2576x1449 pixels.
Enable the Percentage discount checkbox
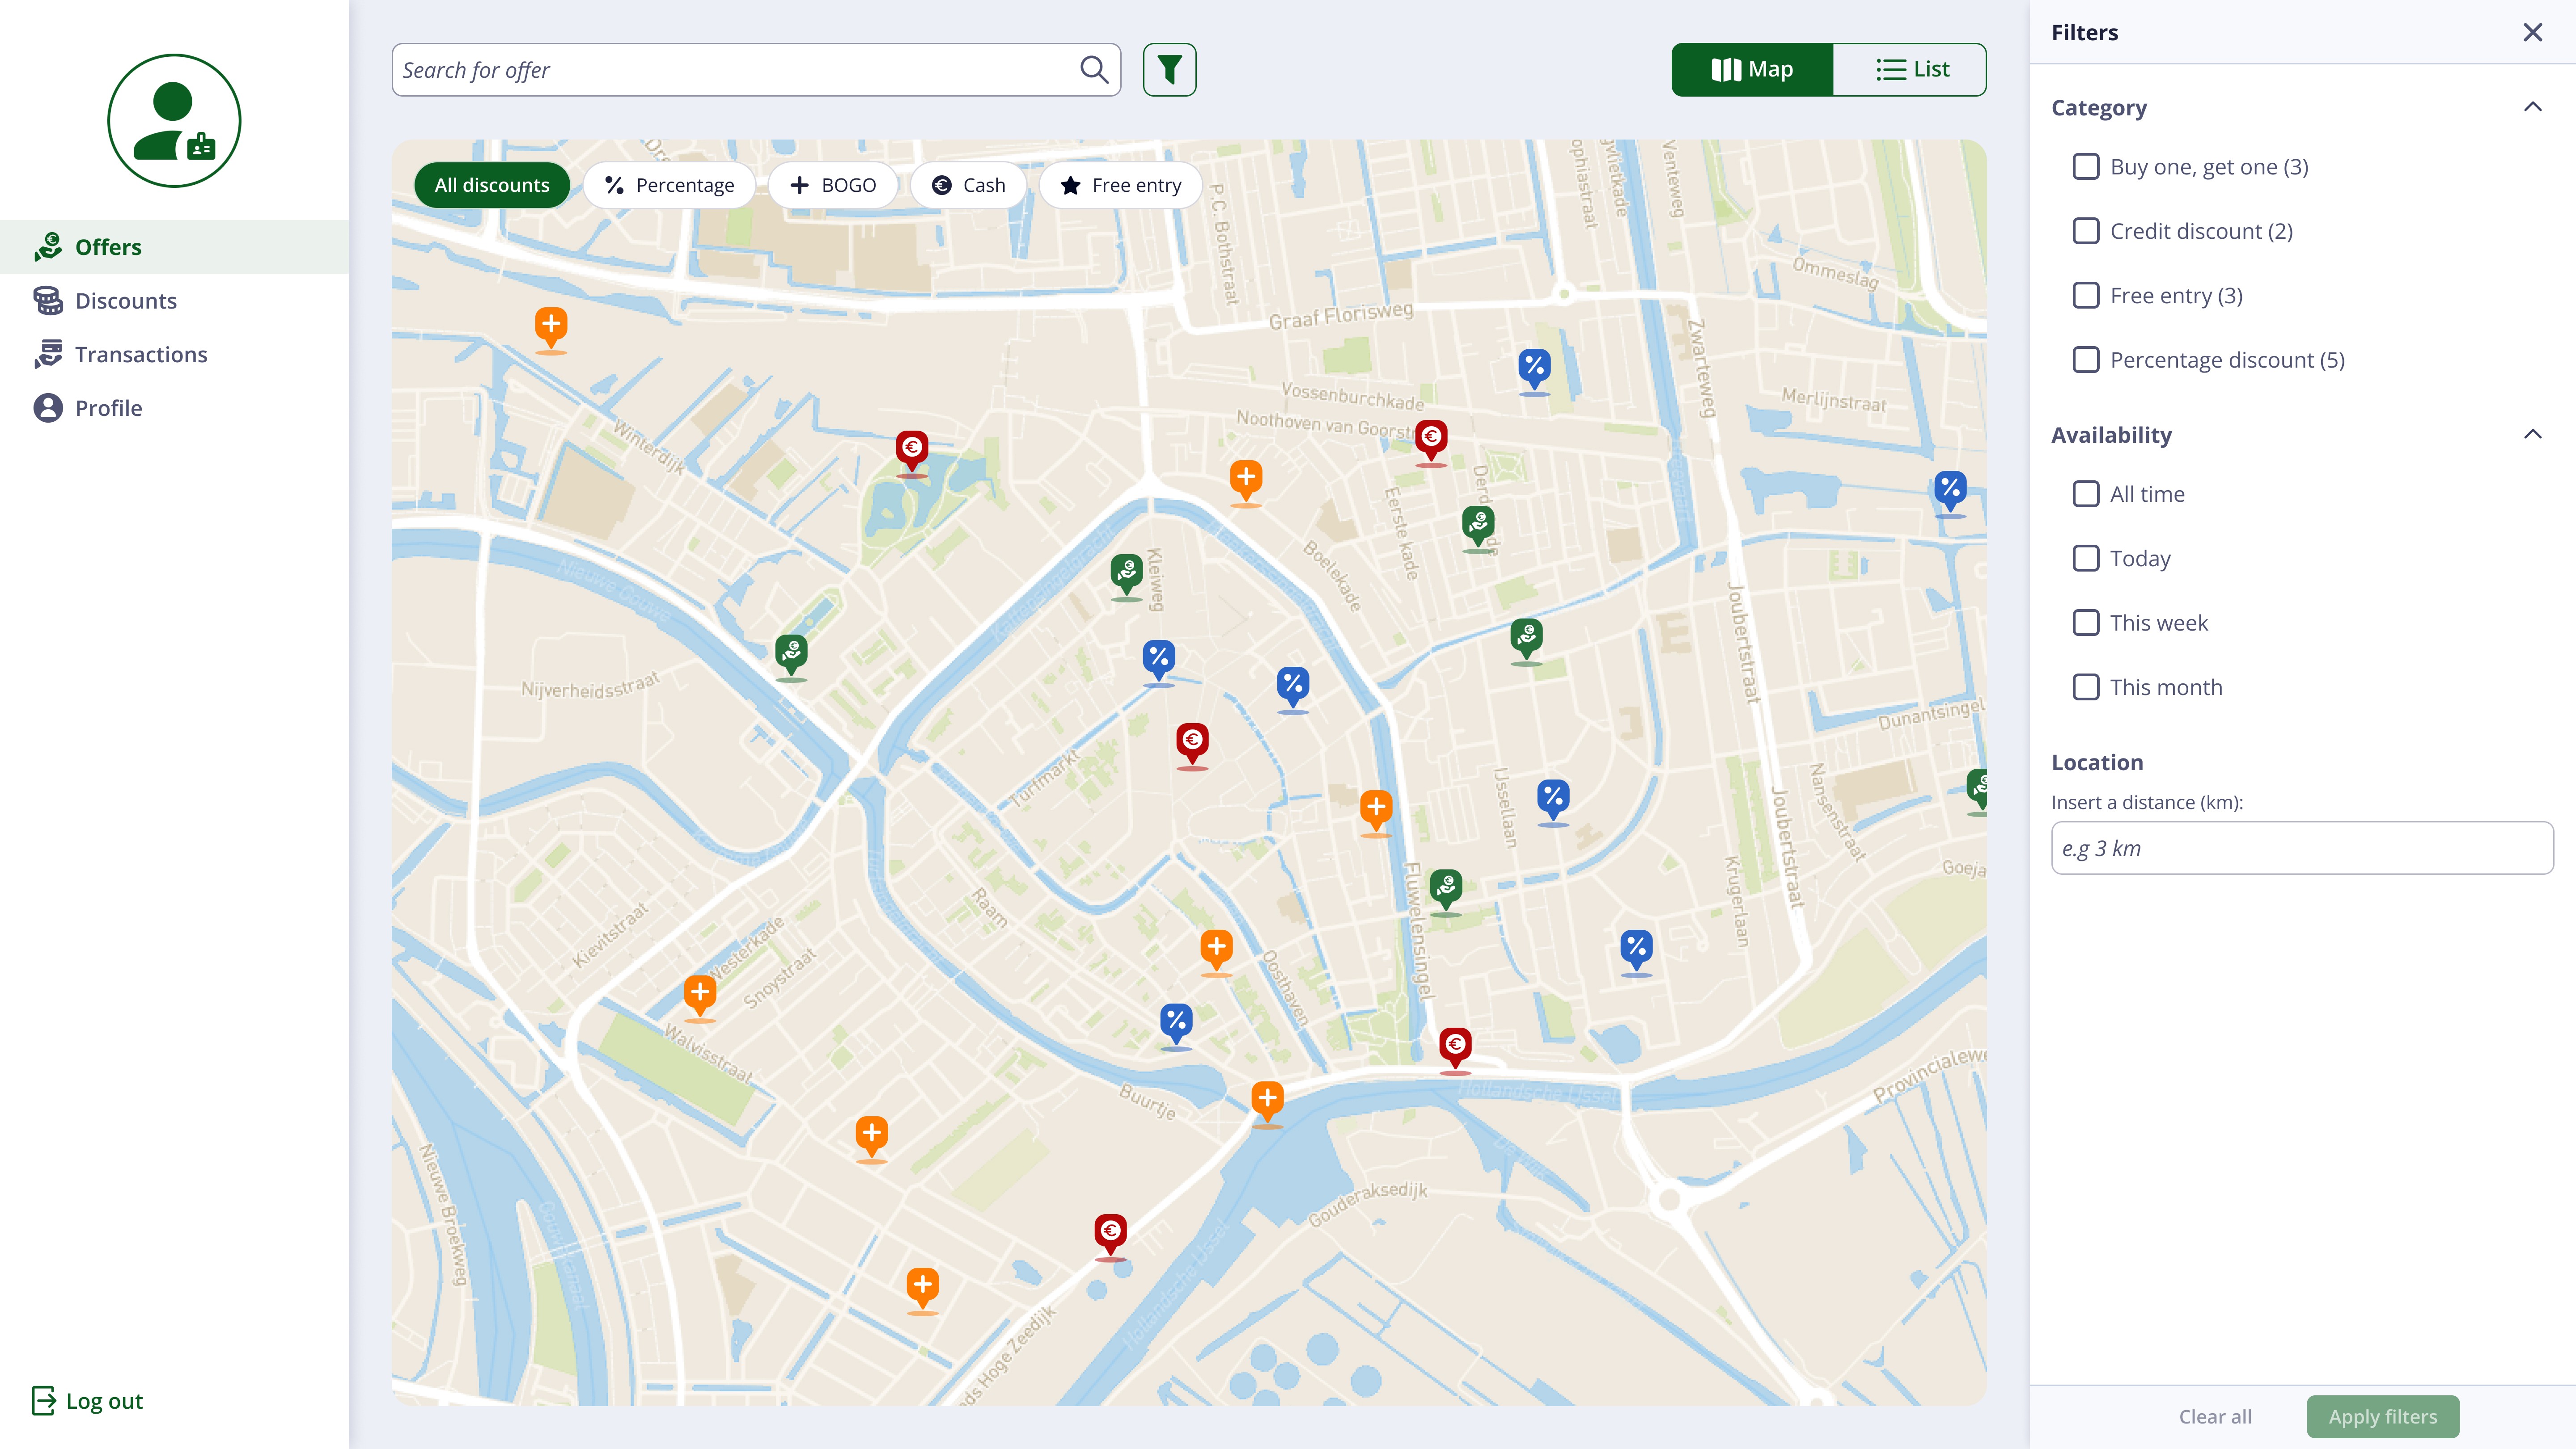click(x=2086, y=360)
